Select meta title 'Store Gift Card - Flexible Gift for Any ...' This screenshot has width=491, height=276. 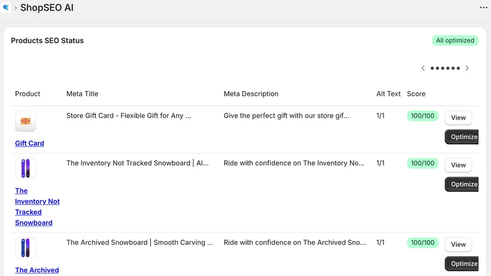pyautogui.click(x=129, y=116)
